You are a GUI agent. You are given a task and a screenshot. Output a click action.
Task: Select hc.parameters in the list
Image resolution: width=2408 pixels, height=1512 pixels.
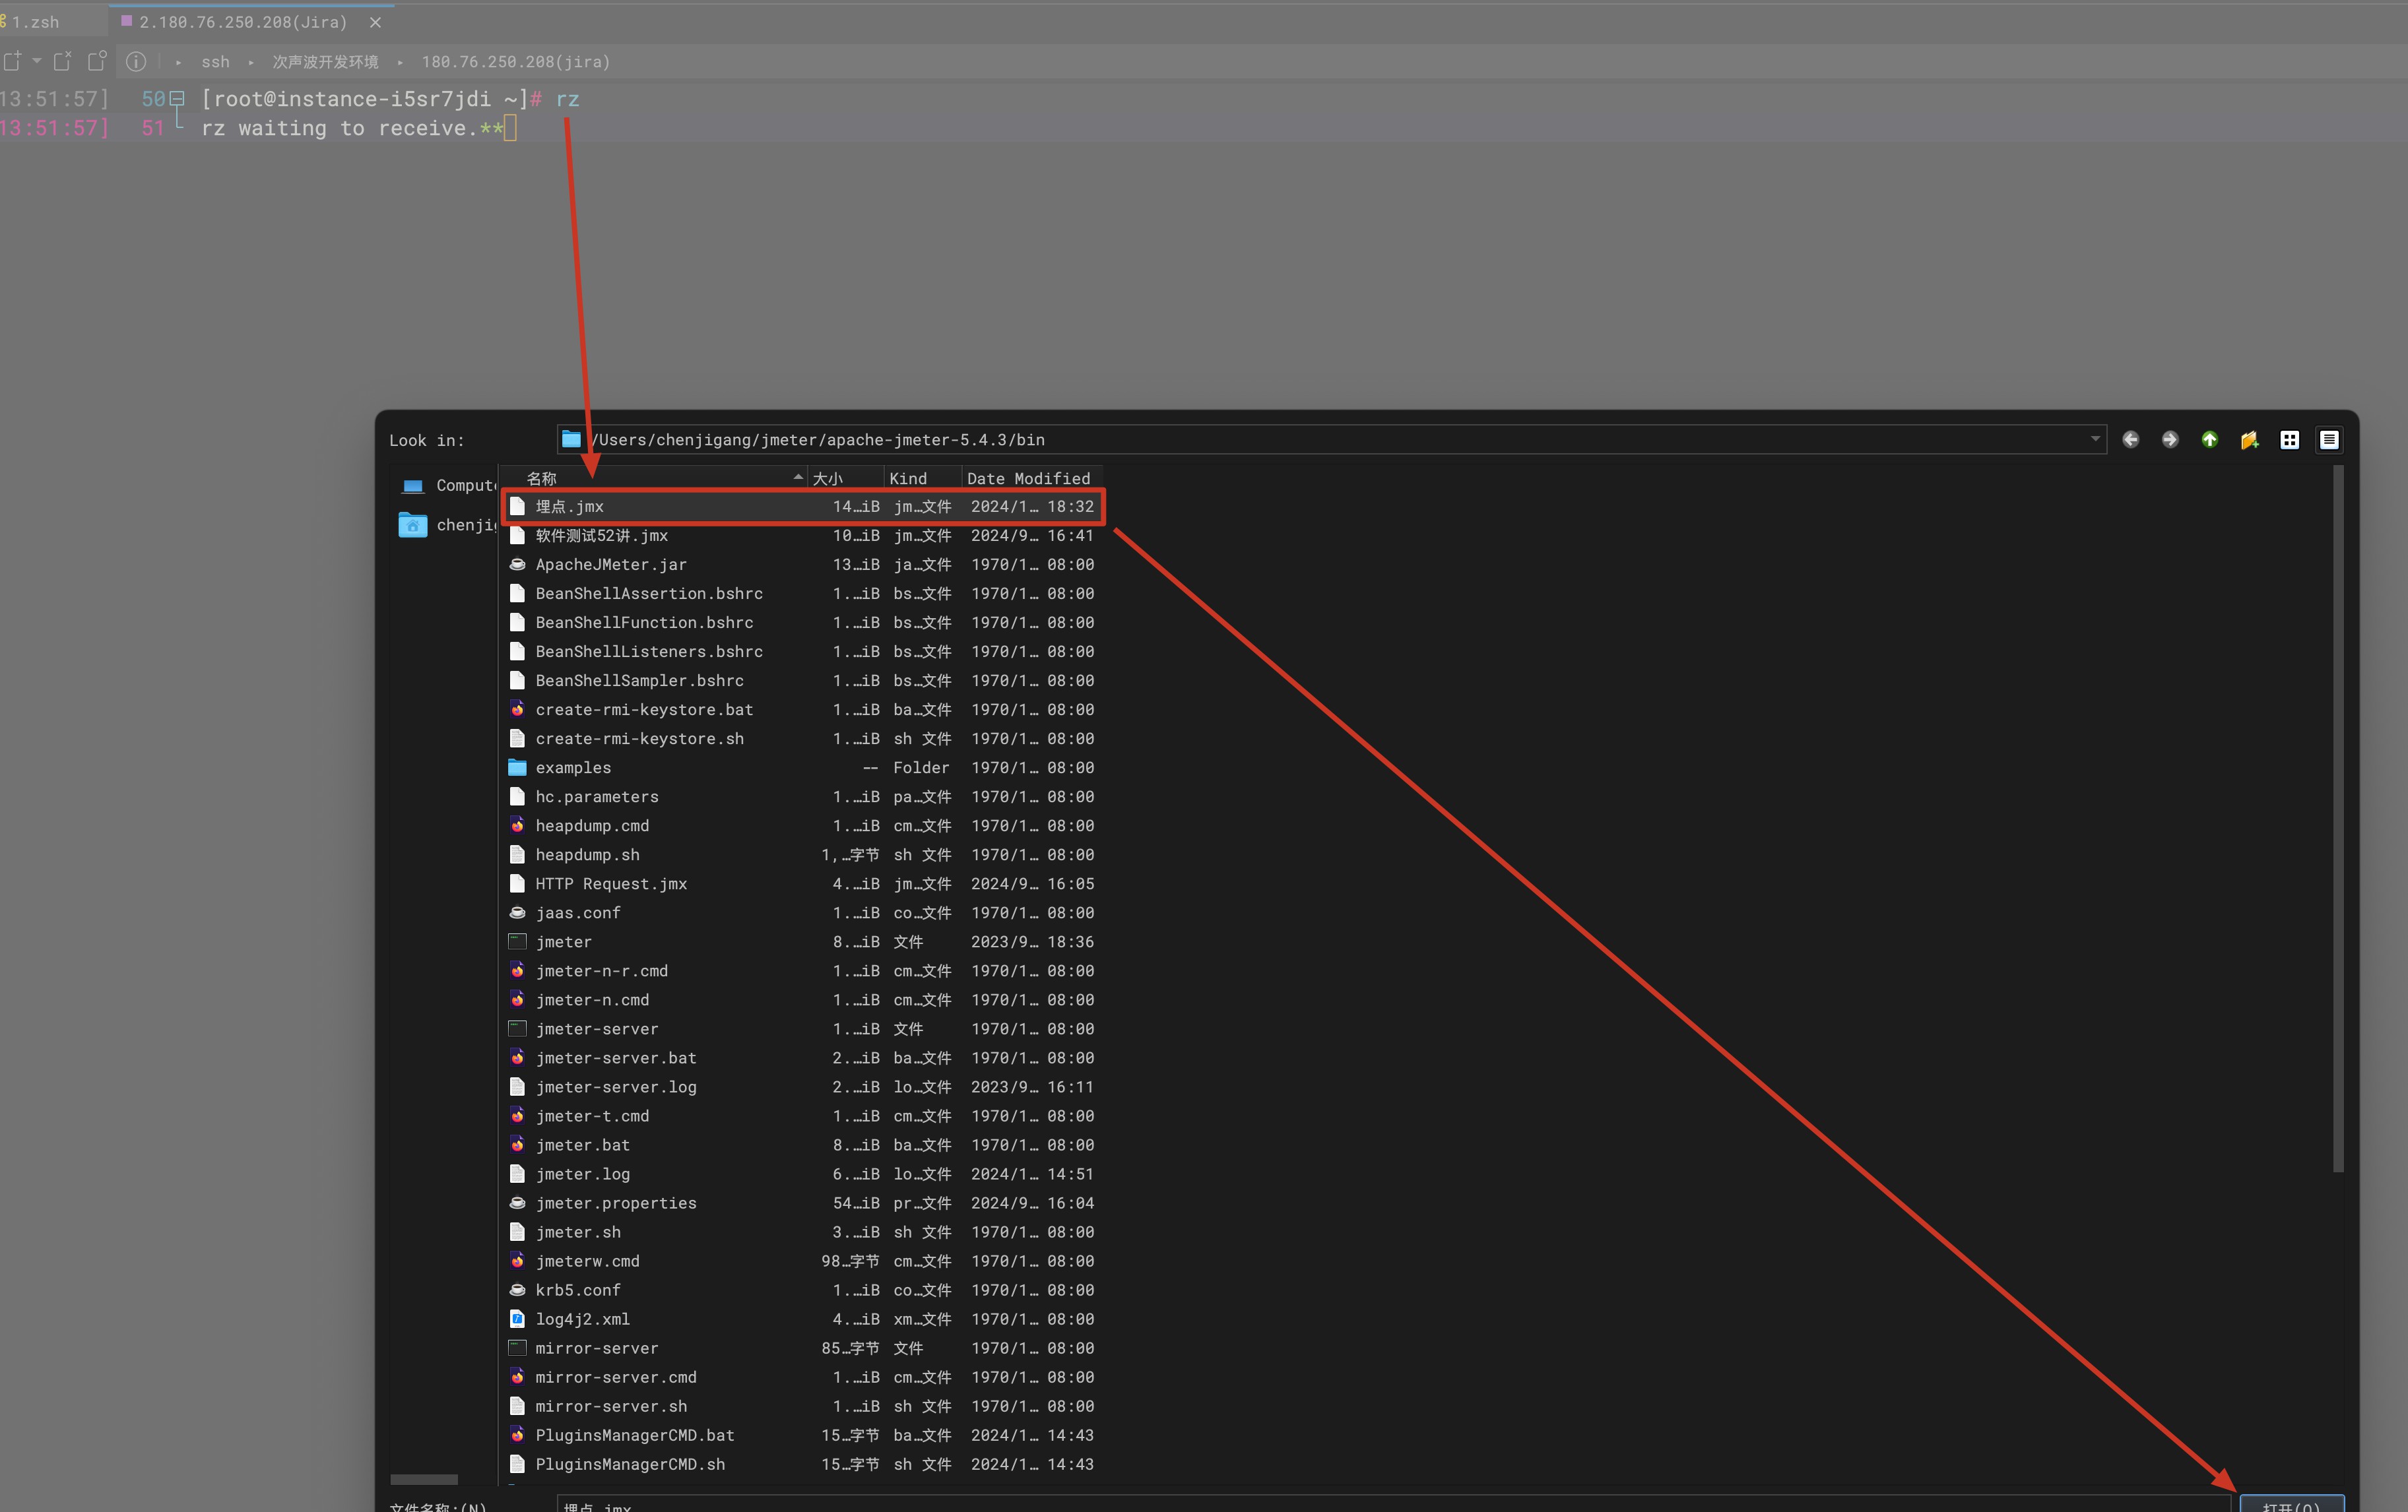802,796
